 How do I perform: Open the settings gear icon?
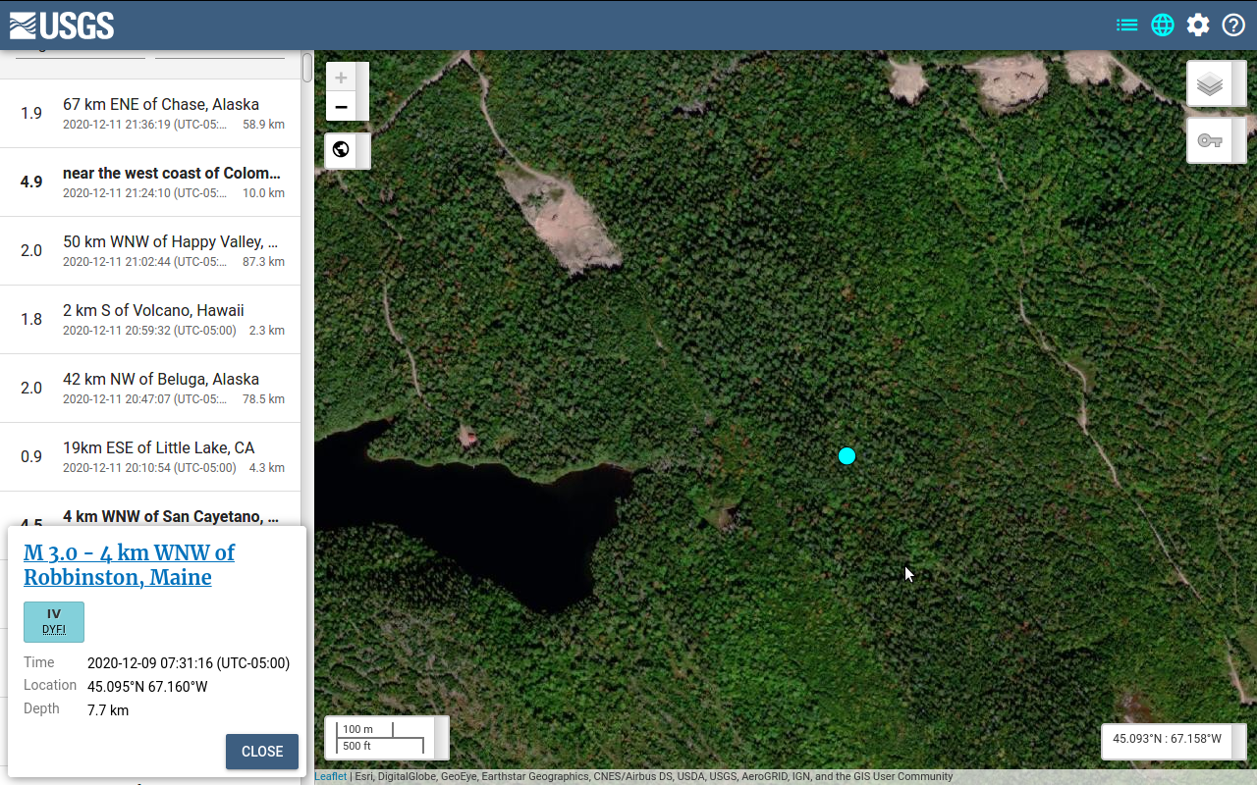(1198, 26)
